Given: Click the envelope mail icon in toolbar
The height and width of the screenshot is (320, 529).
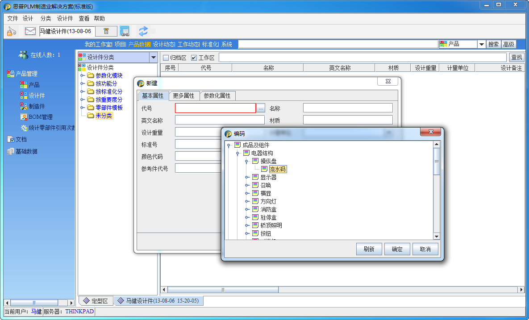Looking at the screenshot, I should (30, 31).
